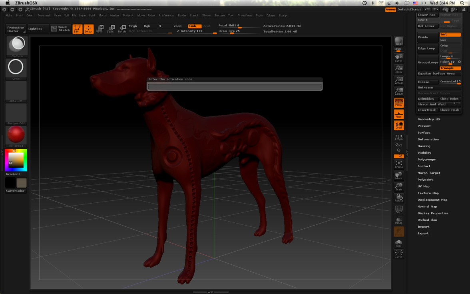Select the Edit mode icon

77,29
